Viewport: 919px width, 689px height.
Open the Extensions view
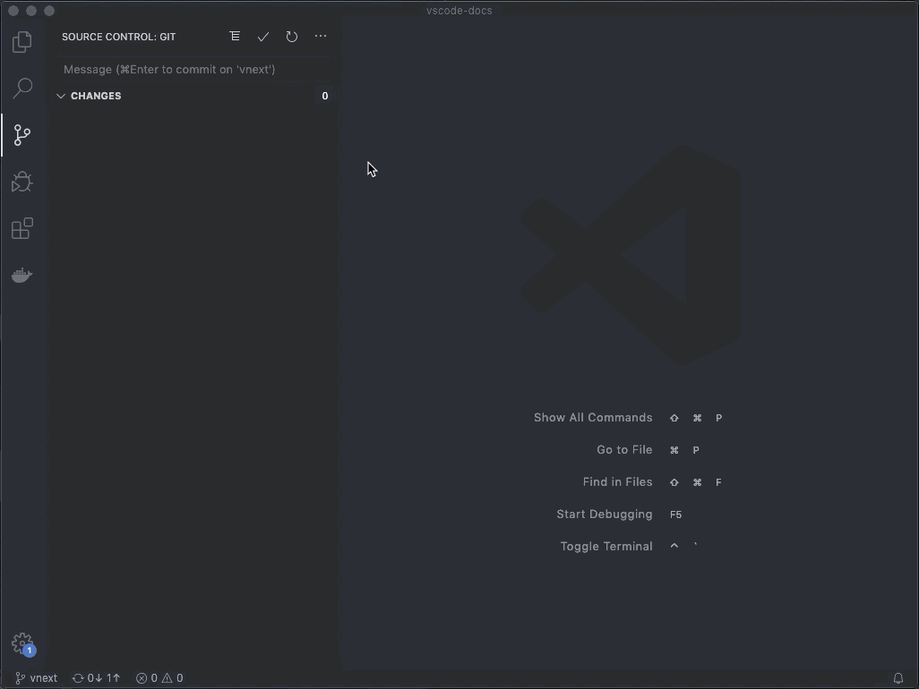pyautogui.click(x=22, y=228)
